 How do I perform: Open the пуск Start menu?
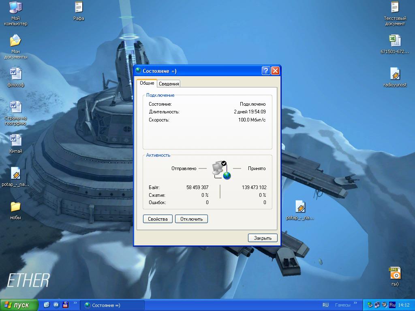(x=19, y=305)
